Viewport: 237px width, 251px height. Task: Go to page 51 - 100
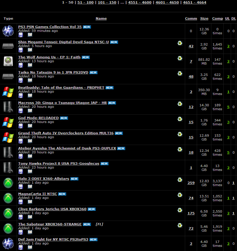(x=86, y=2)
